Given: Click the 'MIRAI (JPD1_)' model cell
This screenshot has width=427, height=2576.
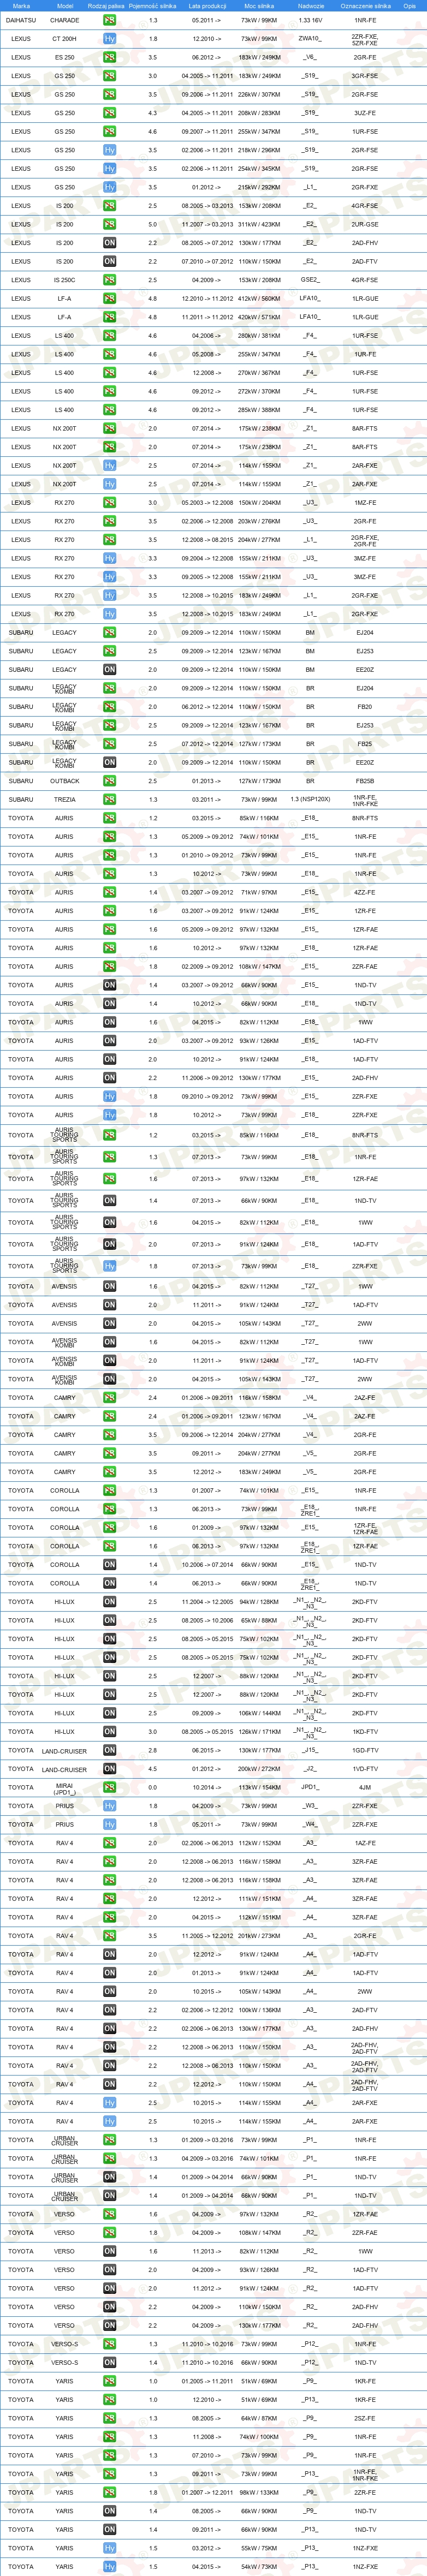Looking at the screenshot, I should pos(64,1788).
